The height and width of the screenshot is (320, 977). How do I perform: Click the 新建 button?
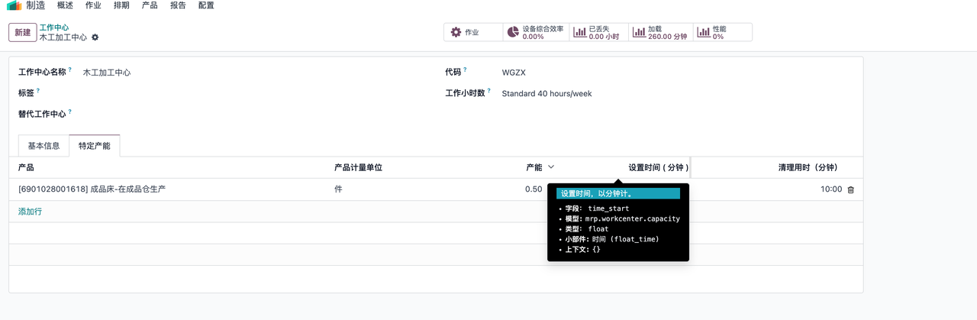pyautogui.click(x=23, y=32)
